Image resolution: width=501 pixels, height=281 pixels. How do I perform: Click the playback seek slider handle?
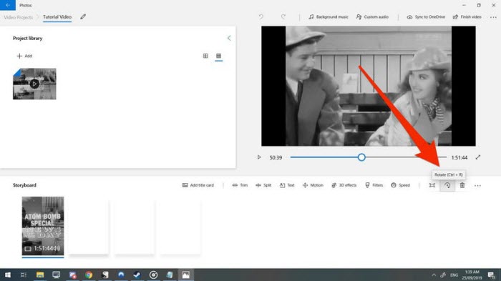tap(361, 157)
